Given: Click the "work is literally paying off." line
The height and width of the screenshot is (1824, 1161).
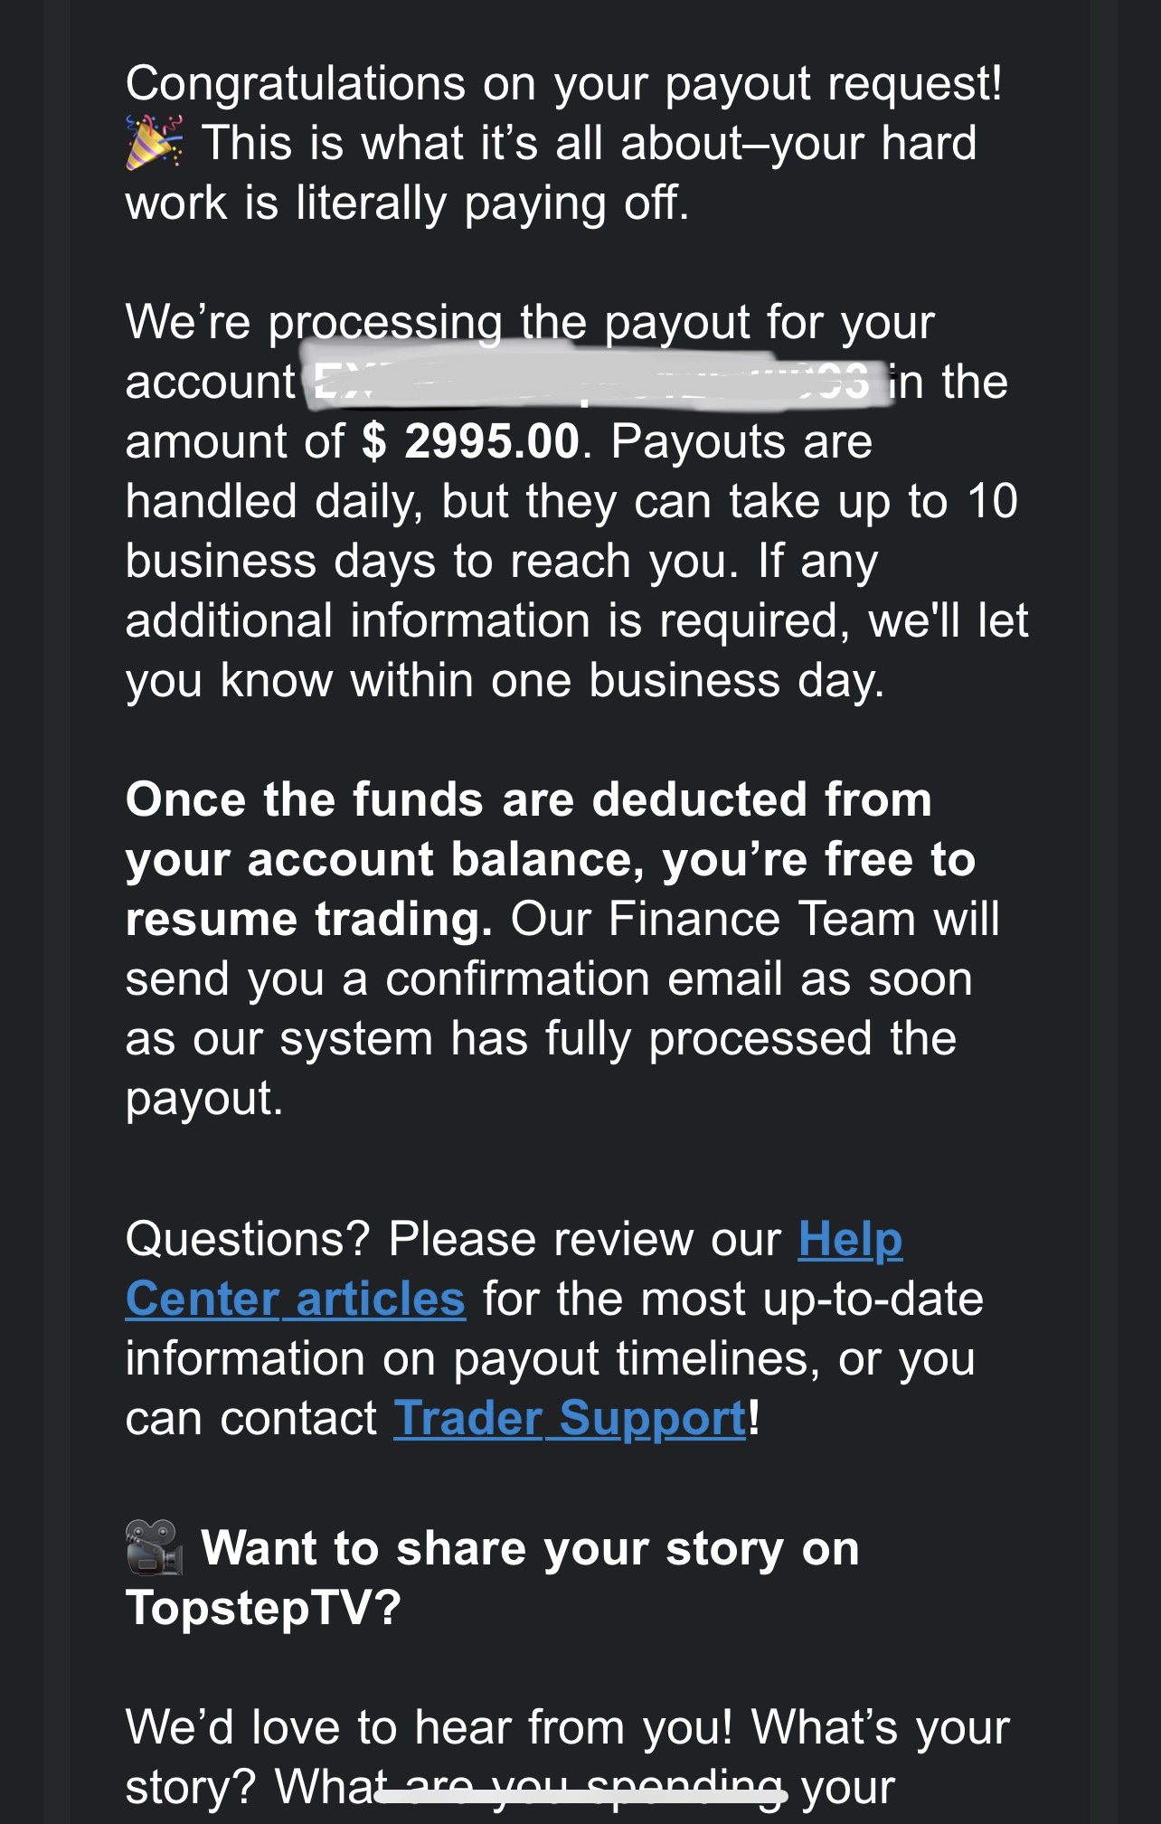Looking at the screenshot, I should point(407,203).
